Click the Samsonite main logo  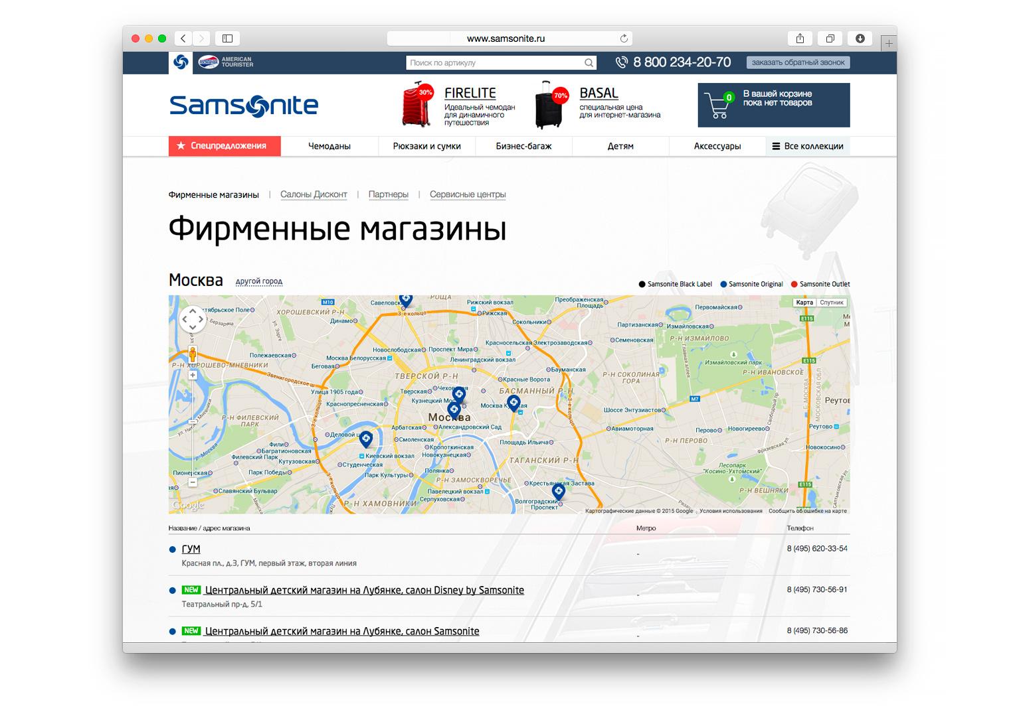coord(244,106)
